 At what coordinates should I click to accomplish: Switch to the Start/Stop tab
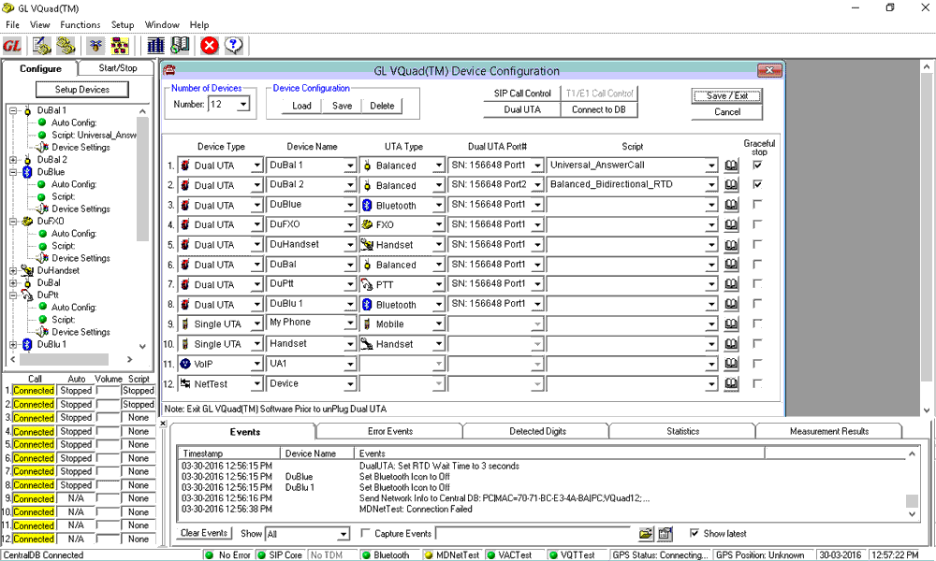coord(118,68)
